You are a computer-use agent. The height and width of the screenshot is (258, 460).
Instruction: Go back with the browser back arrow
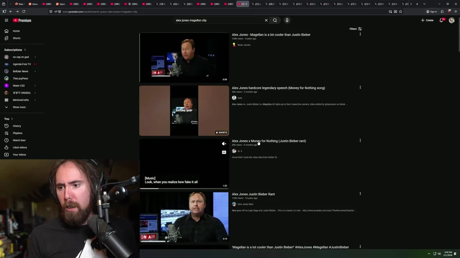[x=11, y=11]
